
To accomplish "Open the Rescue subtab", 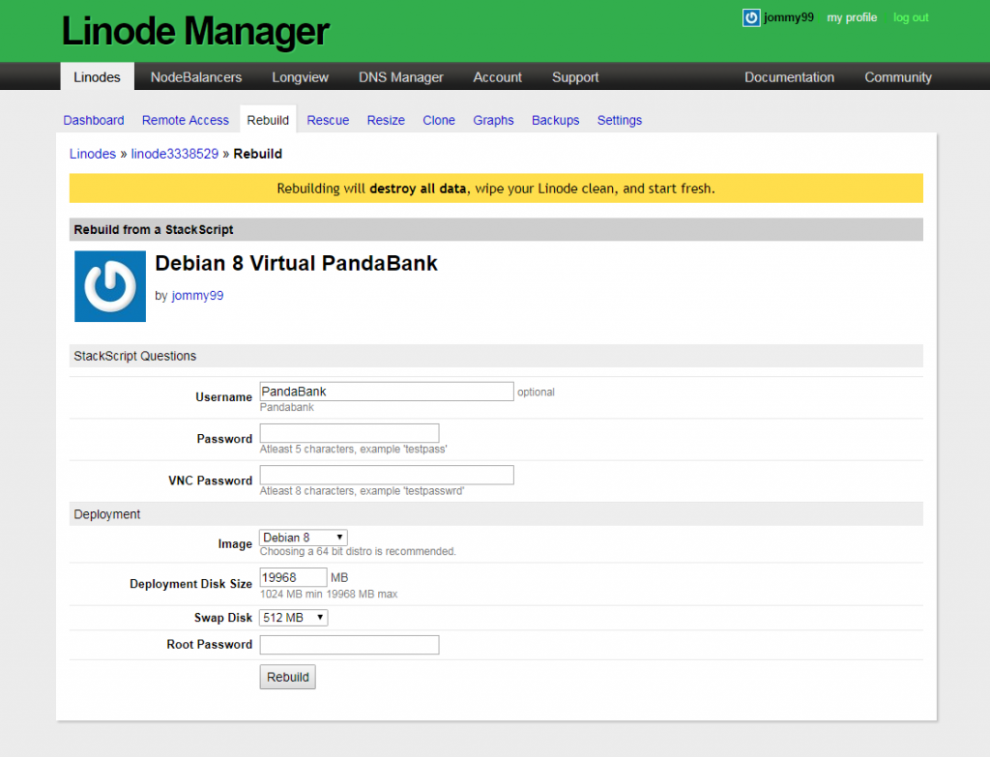I will point(329,120).
